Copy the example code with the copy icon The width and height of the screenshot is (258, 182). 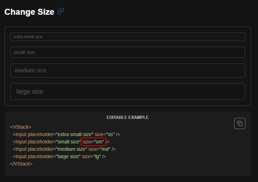[x=240, y=123]
